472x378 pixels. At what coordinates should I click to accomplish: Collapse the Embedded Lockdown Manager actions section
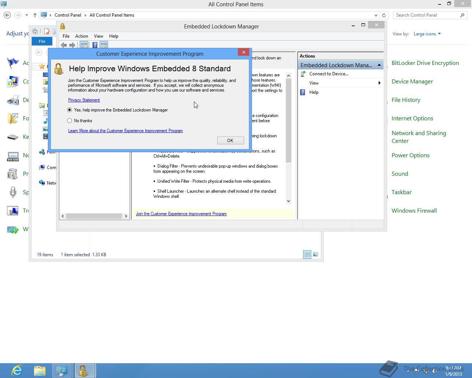379,65
